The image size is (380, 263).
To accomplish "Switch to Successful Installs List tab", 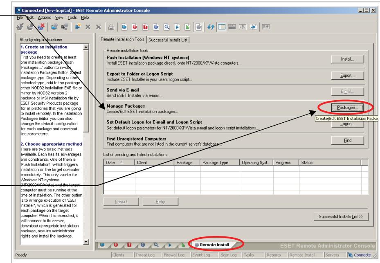I will (168, 40).
